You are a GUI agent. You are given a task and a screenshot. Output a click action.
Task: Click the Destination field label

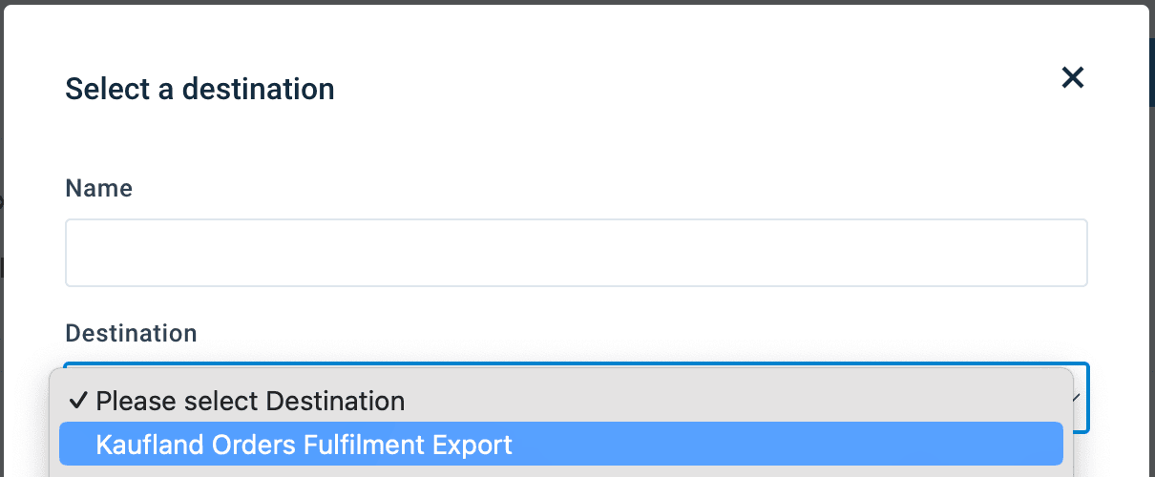click(131, 333)
